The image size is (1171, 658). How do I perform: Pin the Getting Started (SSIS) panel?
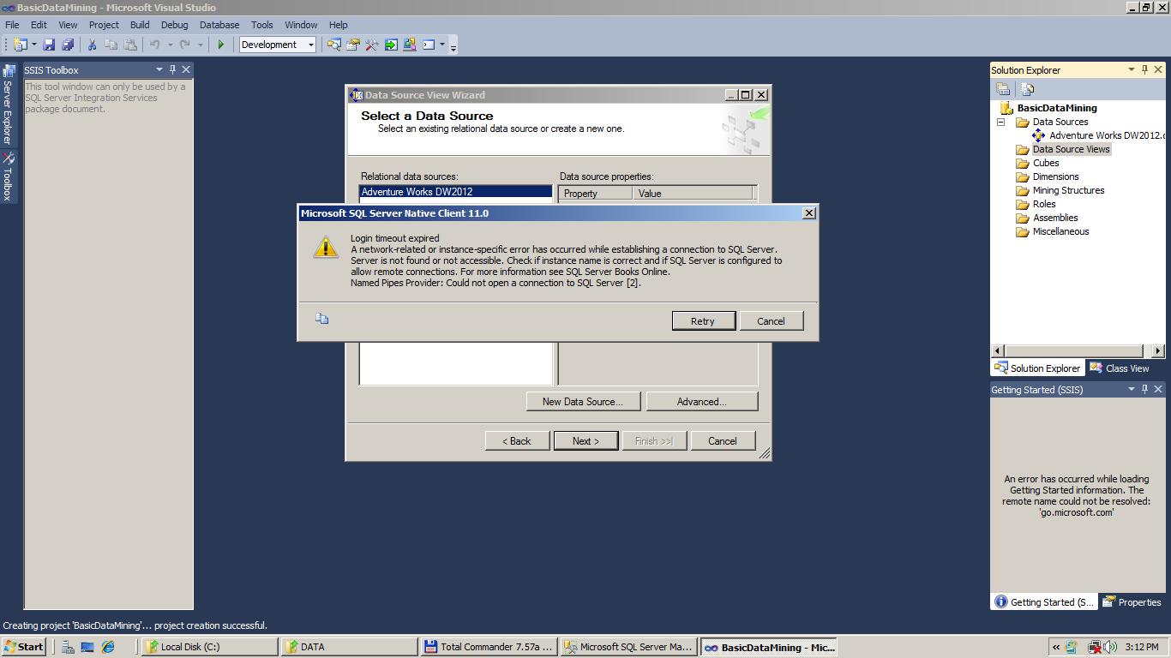coord(1146,389)
